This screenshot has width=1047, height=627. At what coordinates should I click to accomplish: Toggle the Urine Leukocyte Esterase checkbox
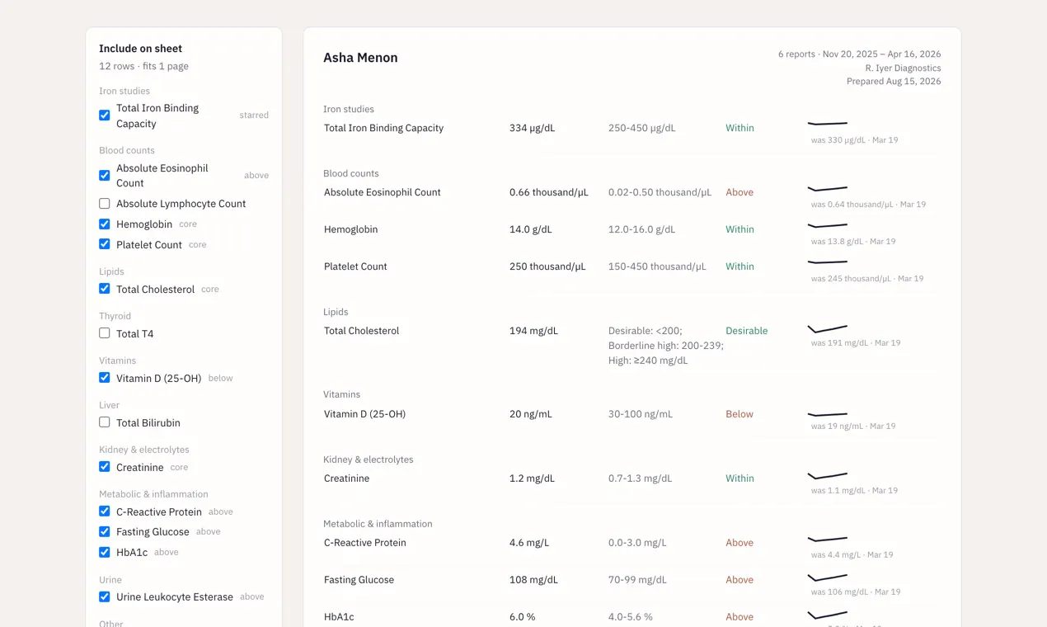pyautogui.click(x=105, y=597)
